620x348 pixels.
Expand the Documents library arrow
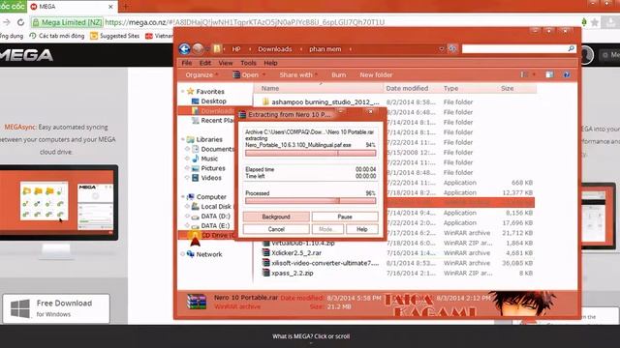(187, 149)
